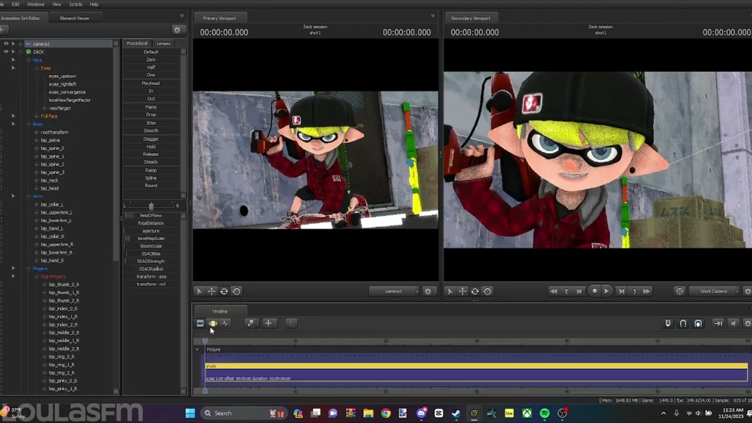Collapse the RightFingers group
Screen dimensions: 752x423
tap(36, 277)
